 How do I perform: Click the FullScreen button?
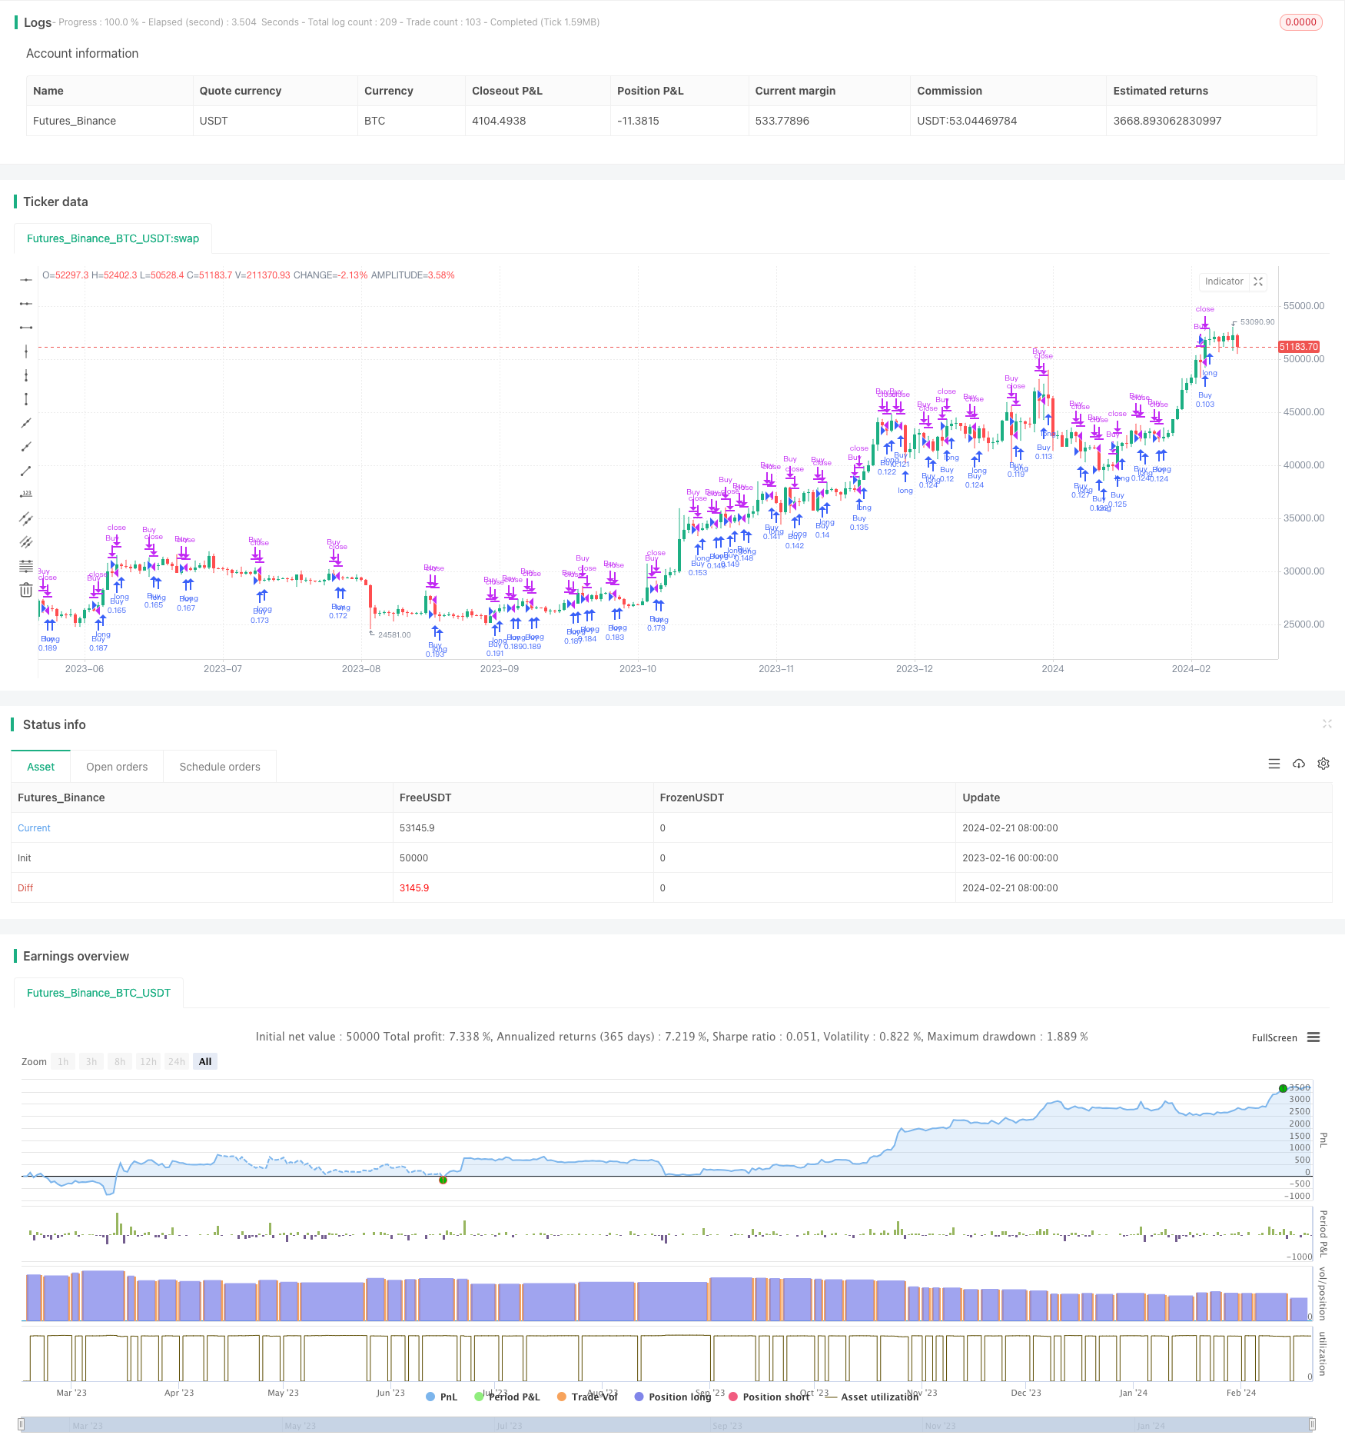tap(1274, 1037)
